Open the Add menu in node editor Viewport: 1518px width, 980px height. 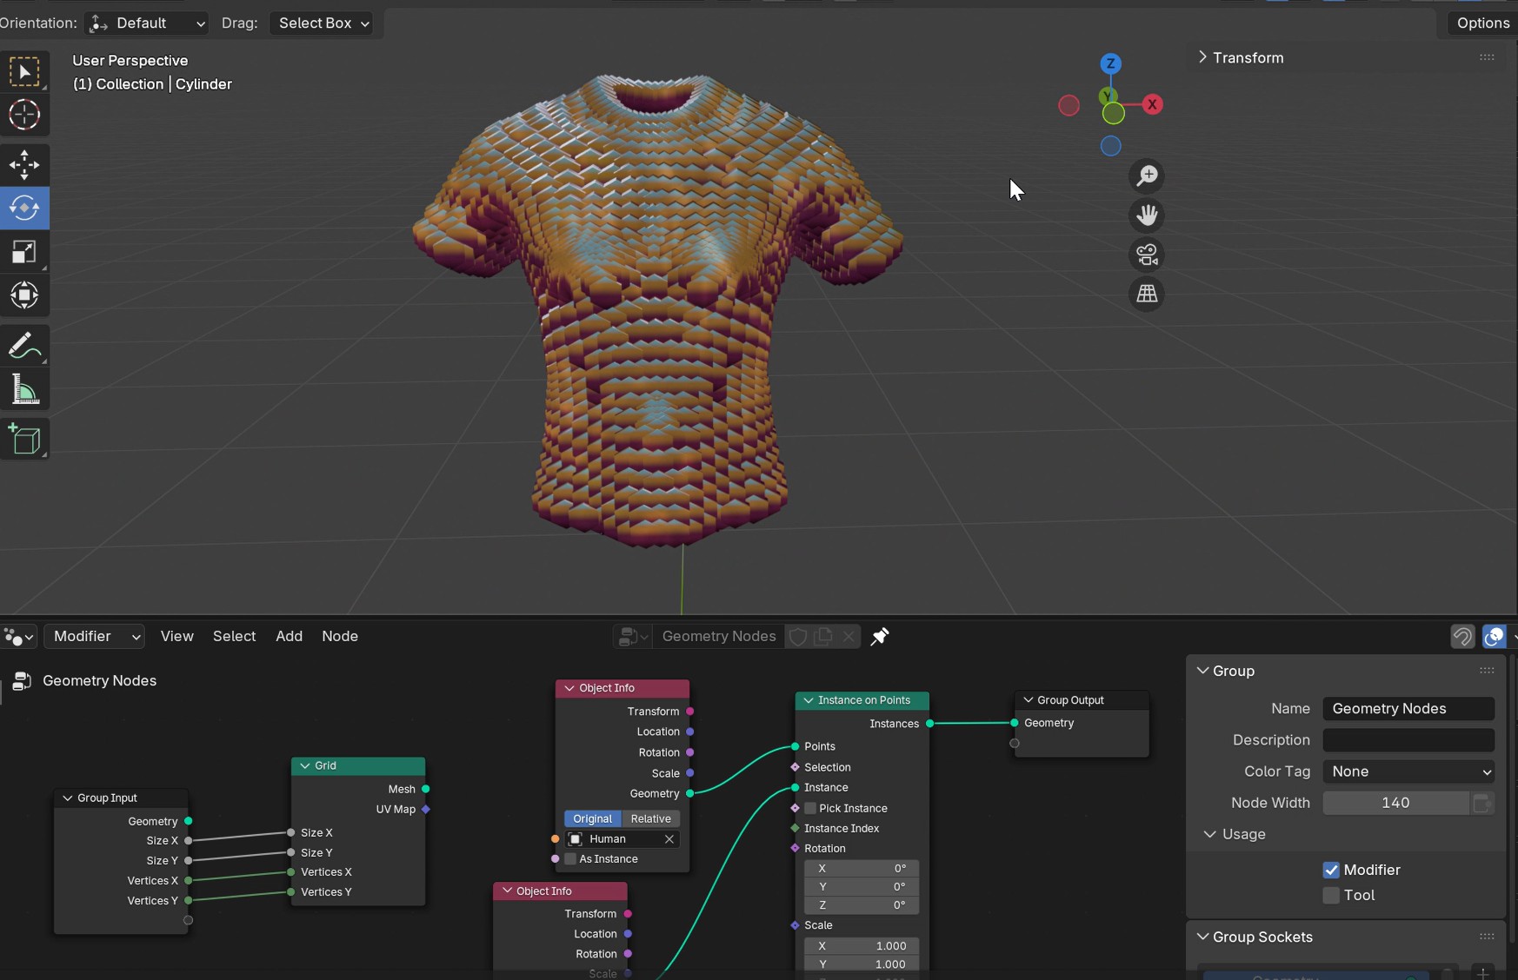click(289, 636)
